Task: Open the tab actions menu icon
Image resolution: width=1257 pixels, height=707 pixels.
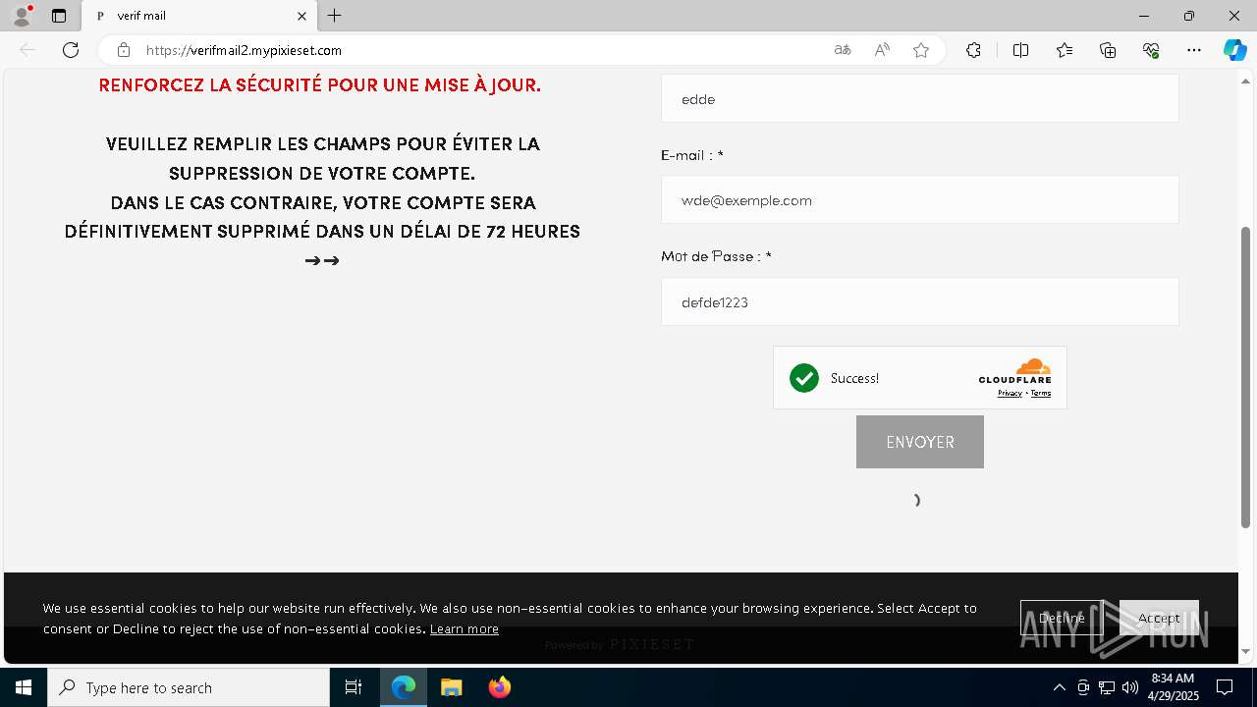Action: click(x=59, y=16)
